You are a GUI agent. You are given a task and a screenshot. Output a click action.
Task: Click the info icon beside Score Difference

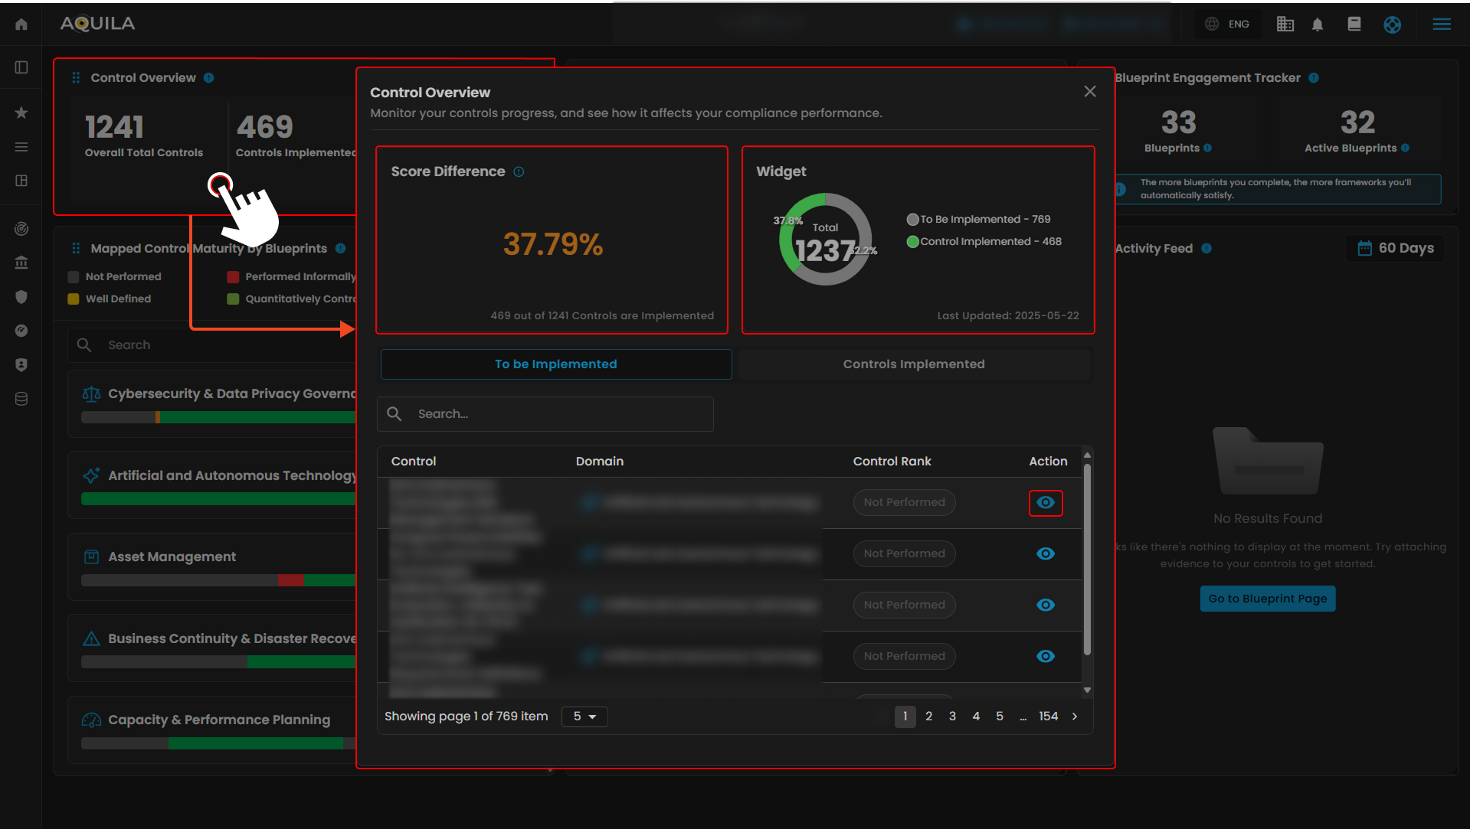click(x=519, y=171)
